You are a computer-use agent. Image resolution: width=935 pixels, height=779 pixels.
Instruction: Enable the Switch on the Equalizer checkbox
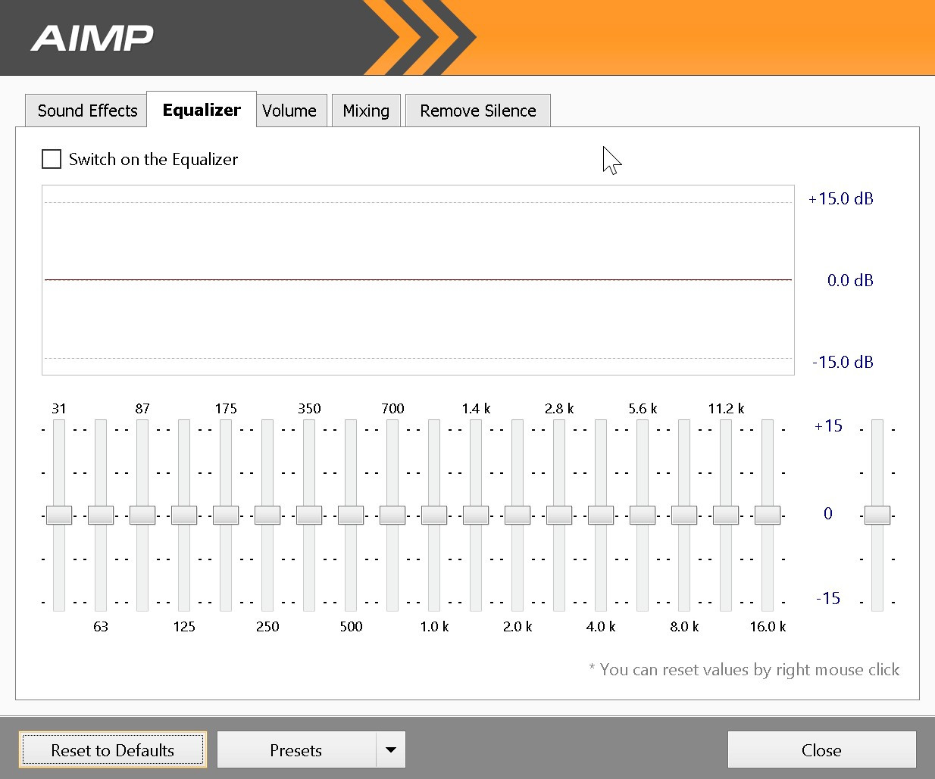coord(52,159)
